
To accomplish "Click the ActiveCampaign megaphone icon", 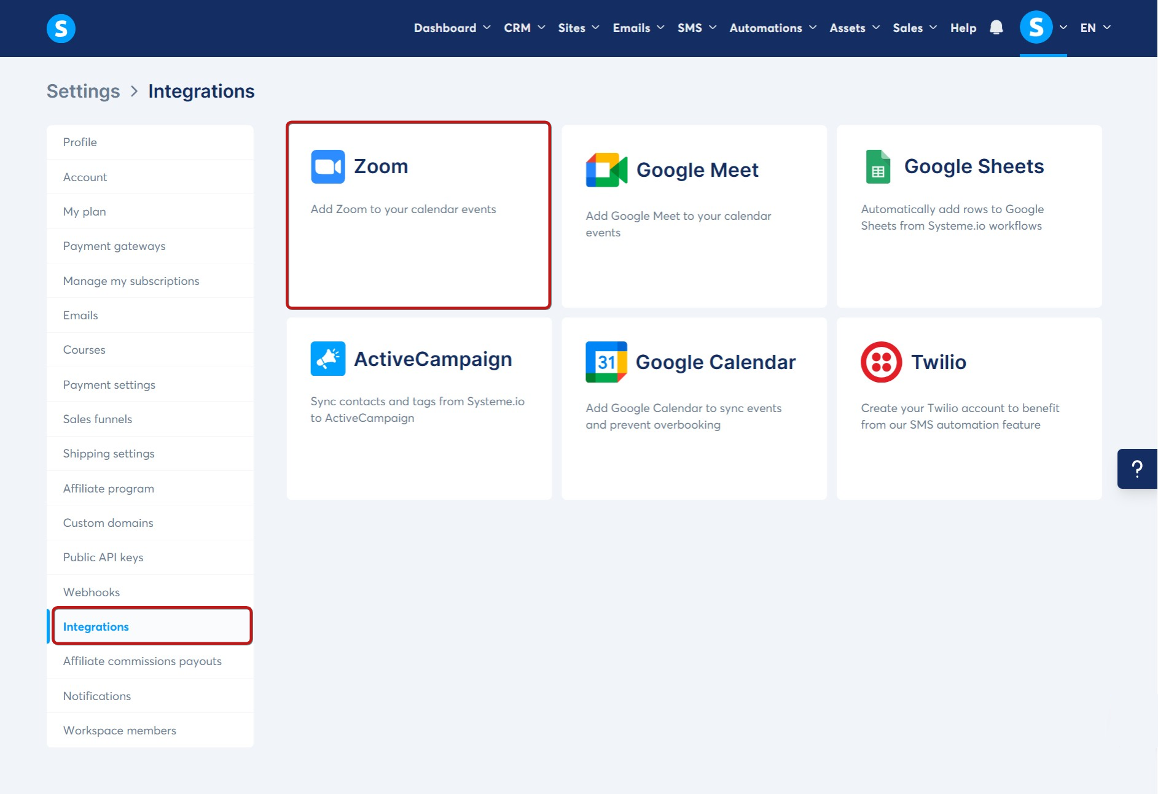I will click(328, 359).
